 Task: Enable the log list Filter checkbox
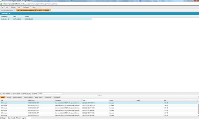[1, 118]
